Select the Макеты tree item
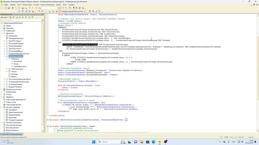 [14, 77]
